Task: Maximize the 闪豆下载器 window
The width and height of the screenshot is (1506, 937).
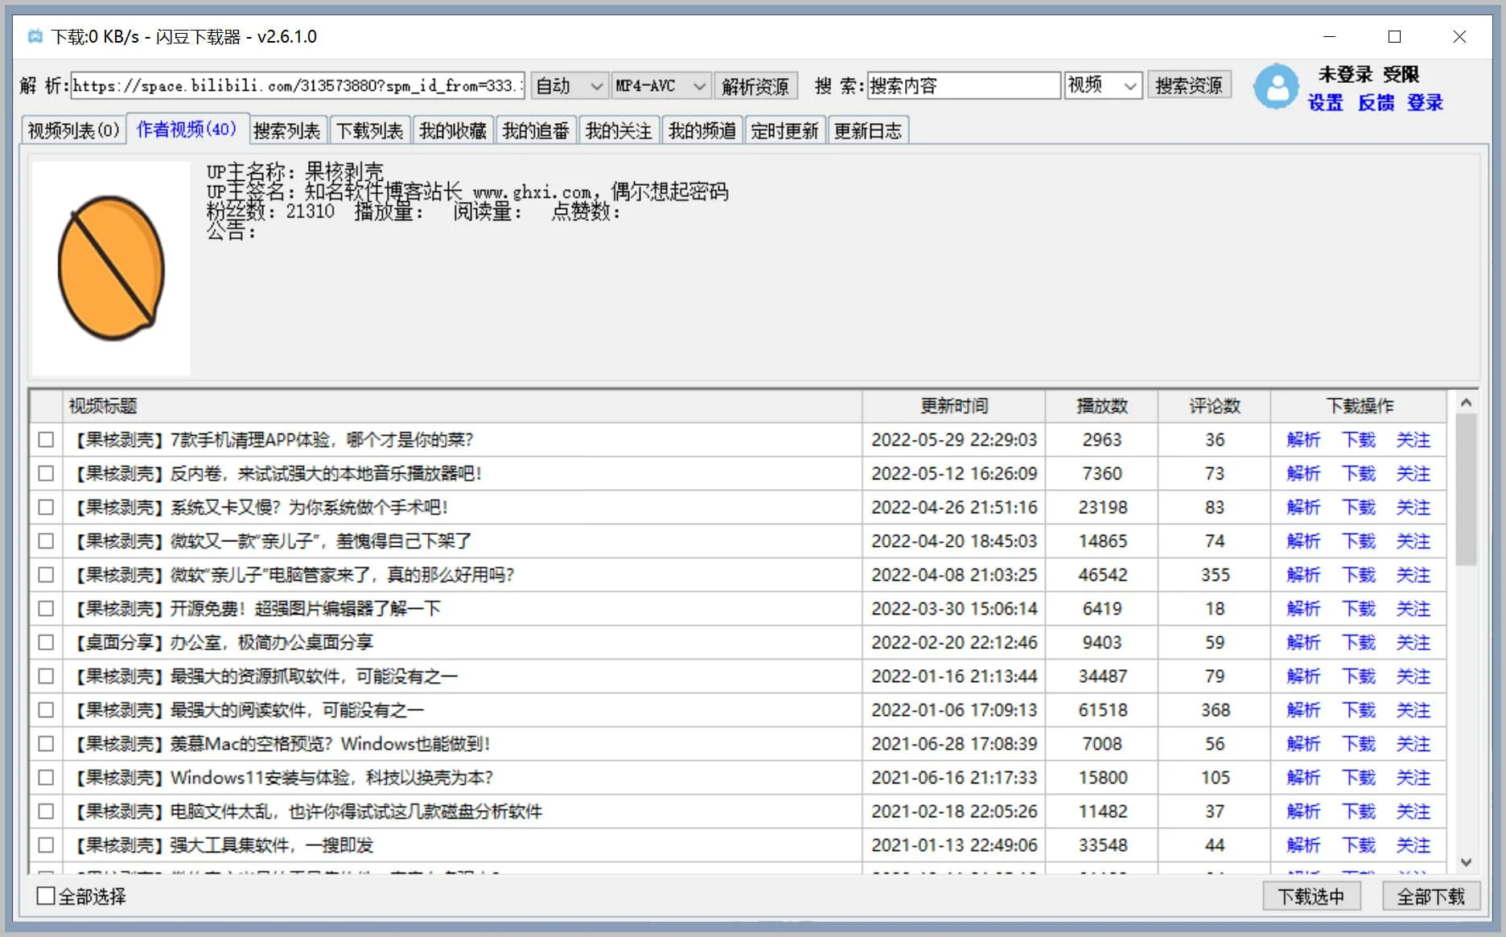Action: tap(1394, 37)
